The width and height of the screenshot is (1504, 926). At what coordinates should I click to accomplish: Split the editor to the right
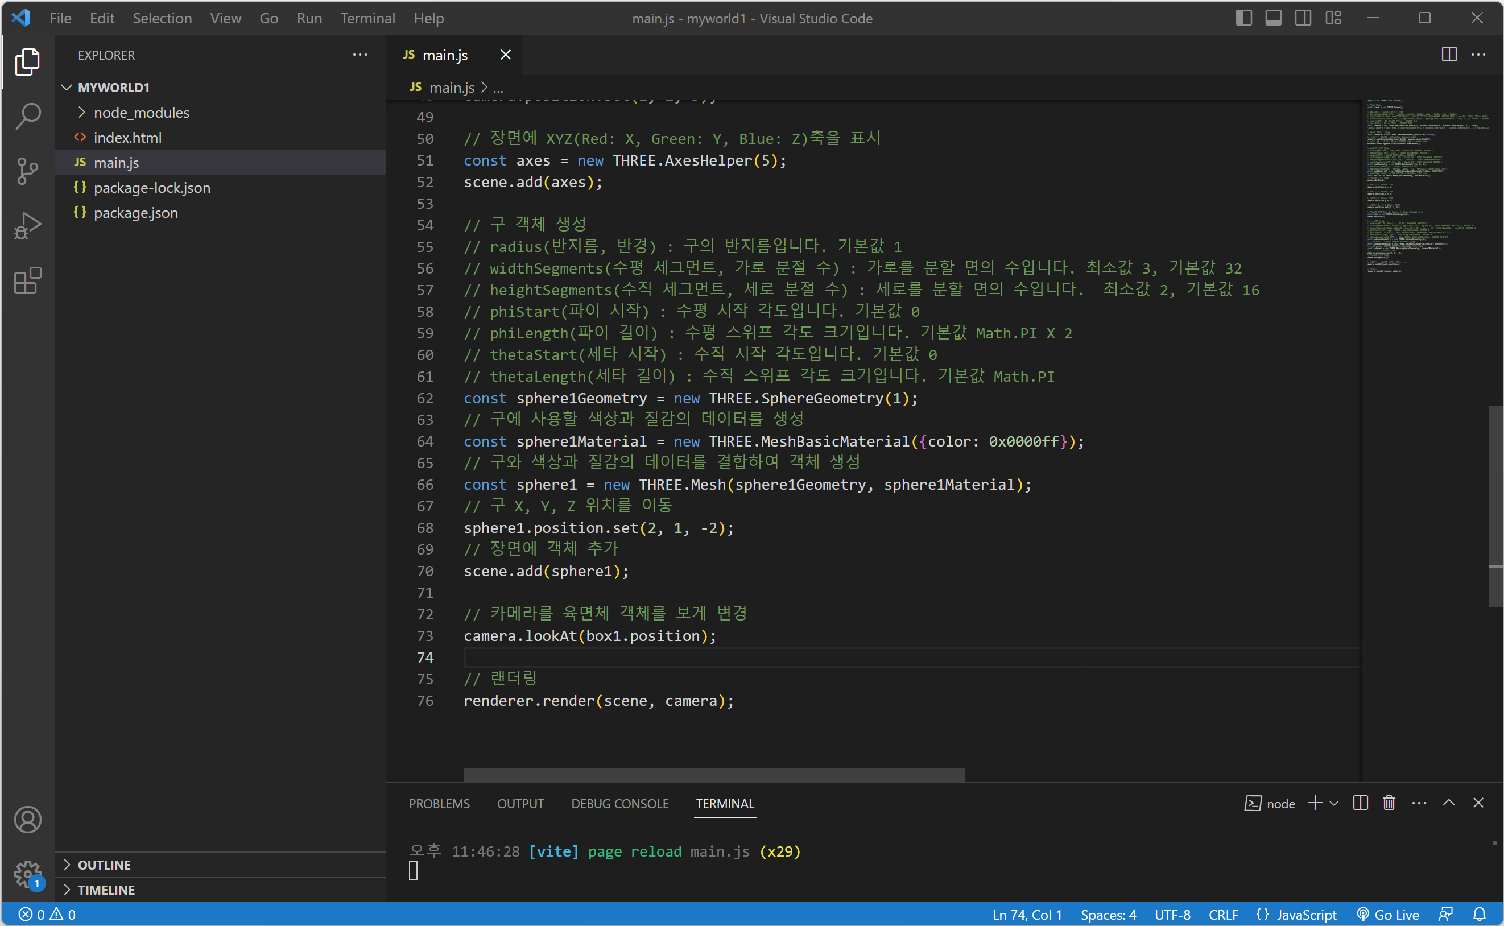(x=1449, y=55)
